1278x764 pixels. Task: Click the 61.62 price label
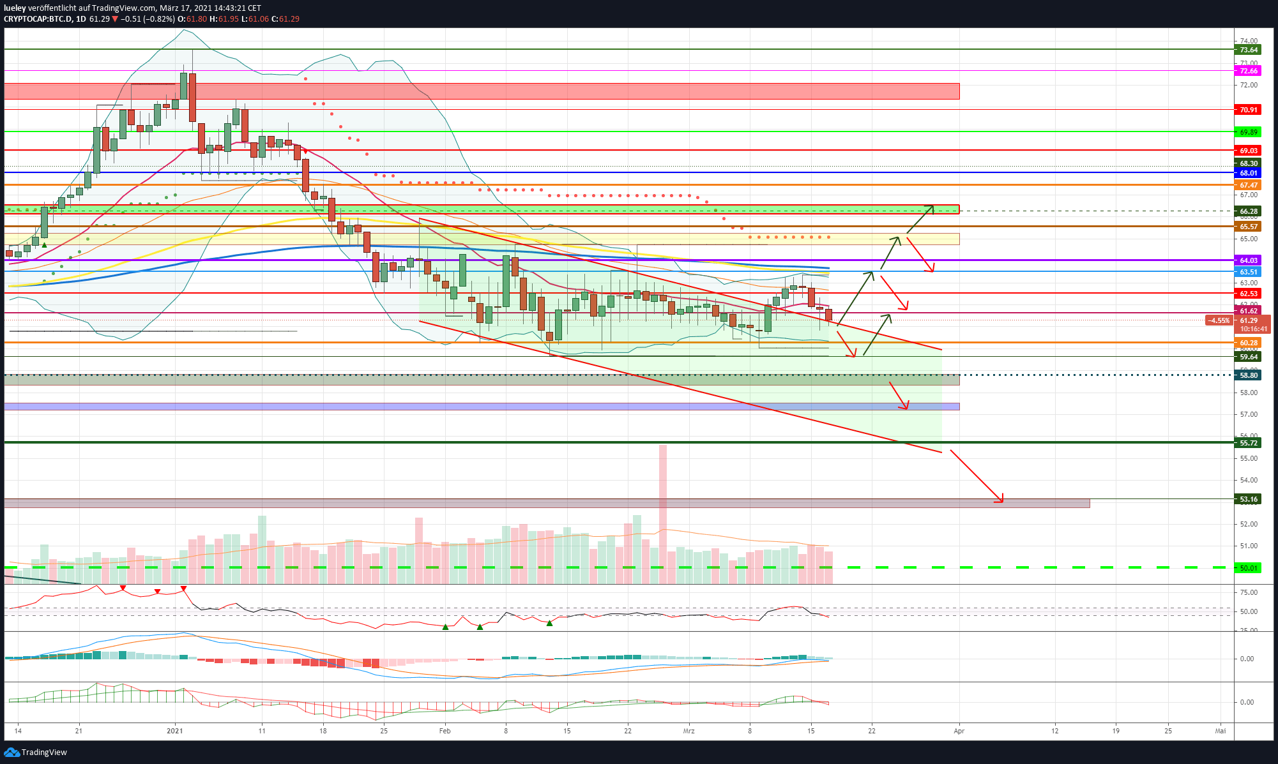1248,311
